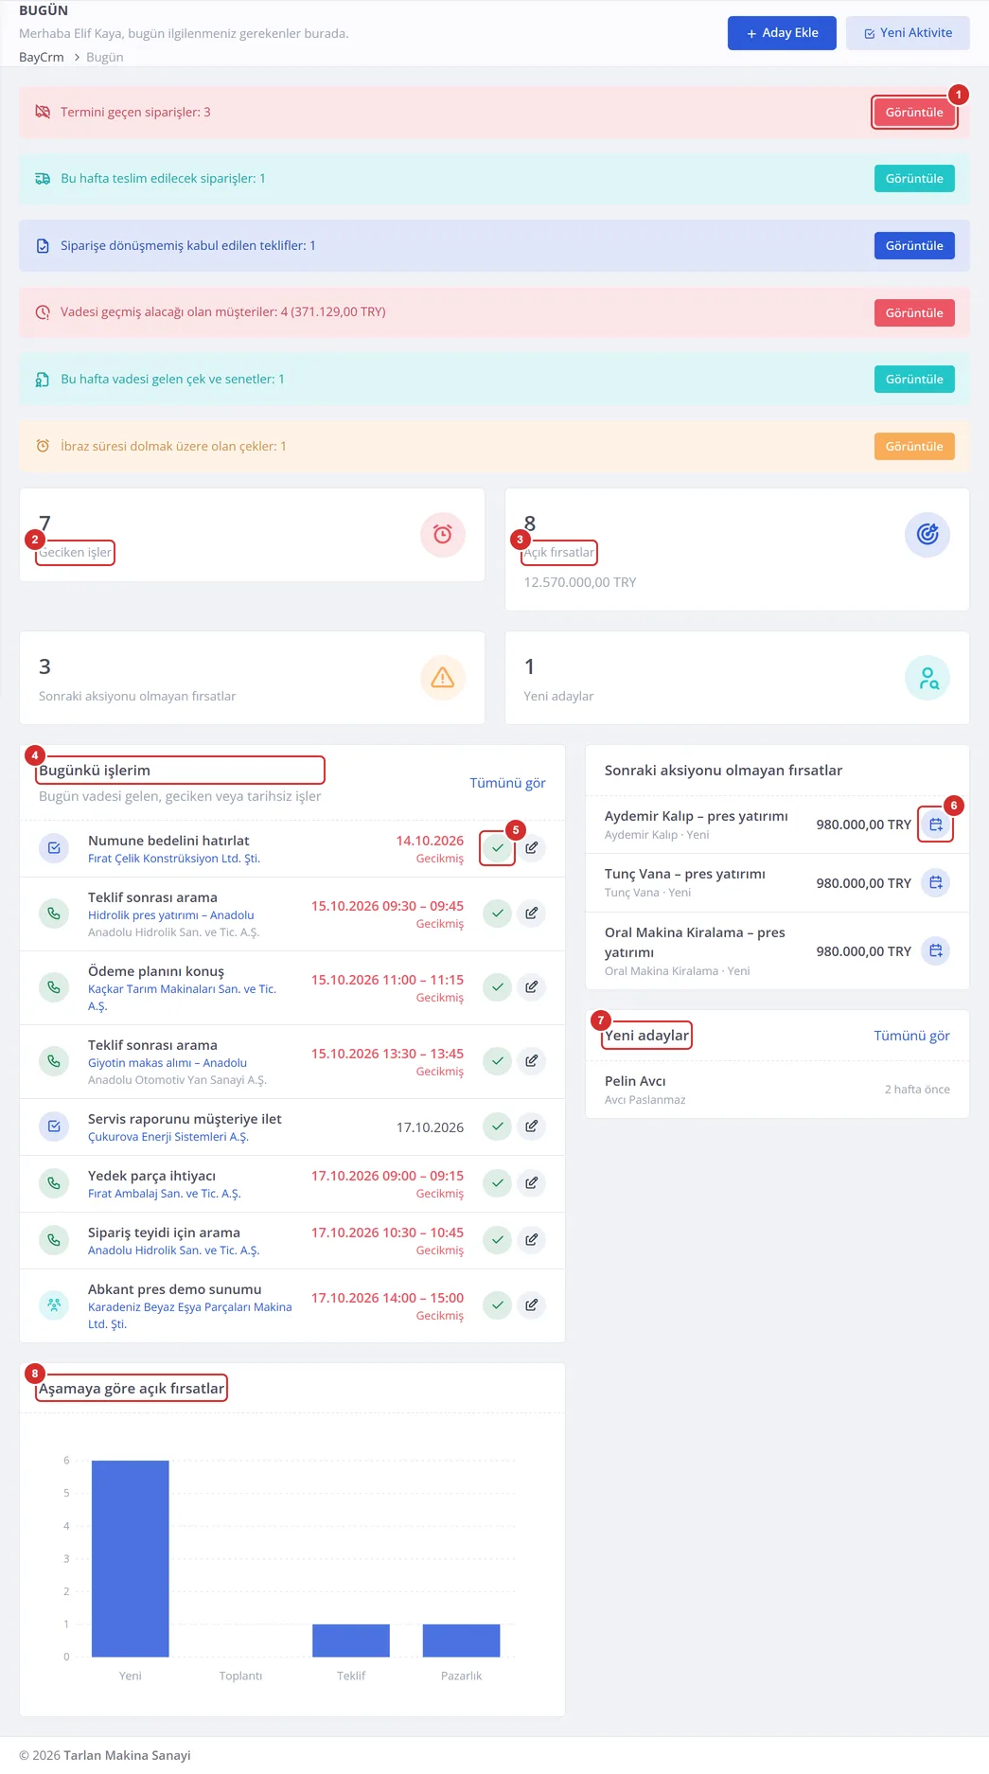Screen dimensions: 989x1774
Task: Open Görüntüle for checks and notes due this week
Action: [x=914, y=380]
